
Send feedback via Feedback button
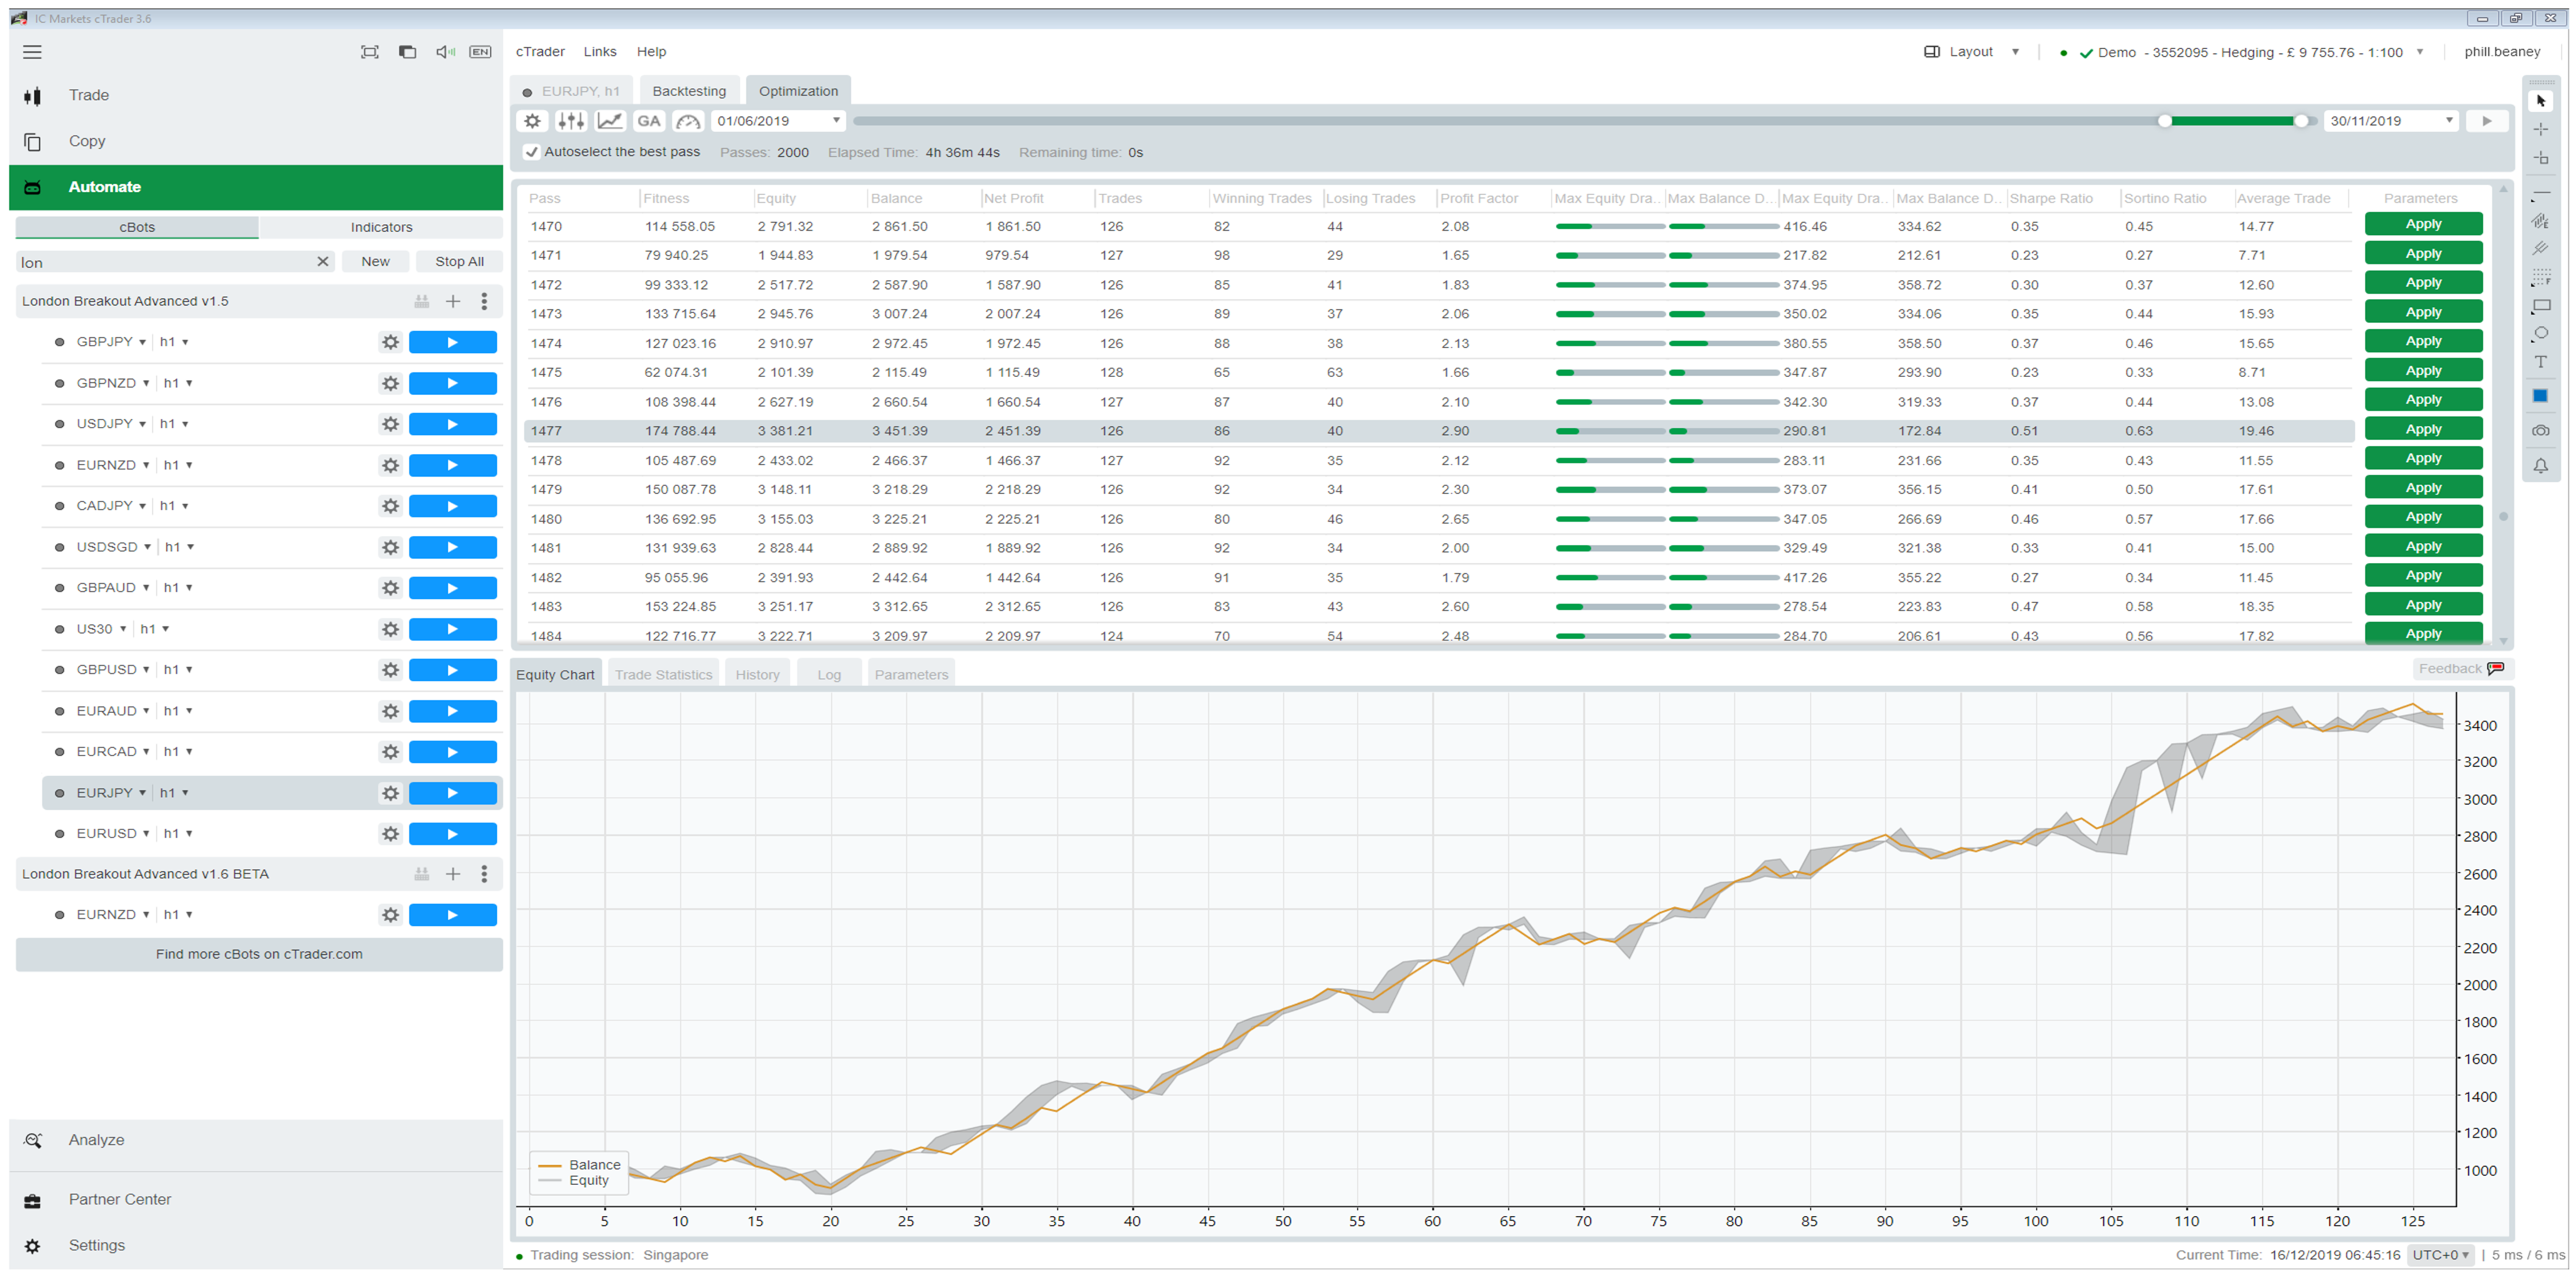[x=2461, y=669]
